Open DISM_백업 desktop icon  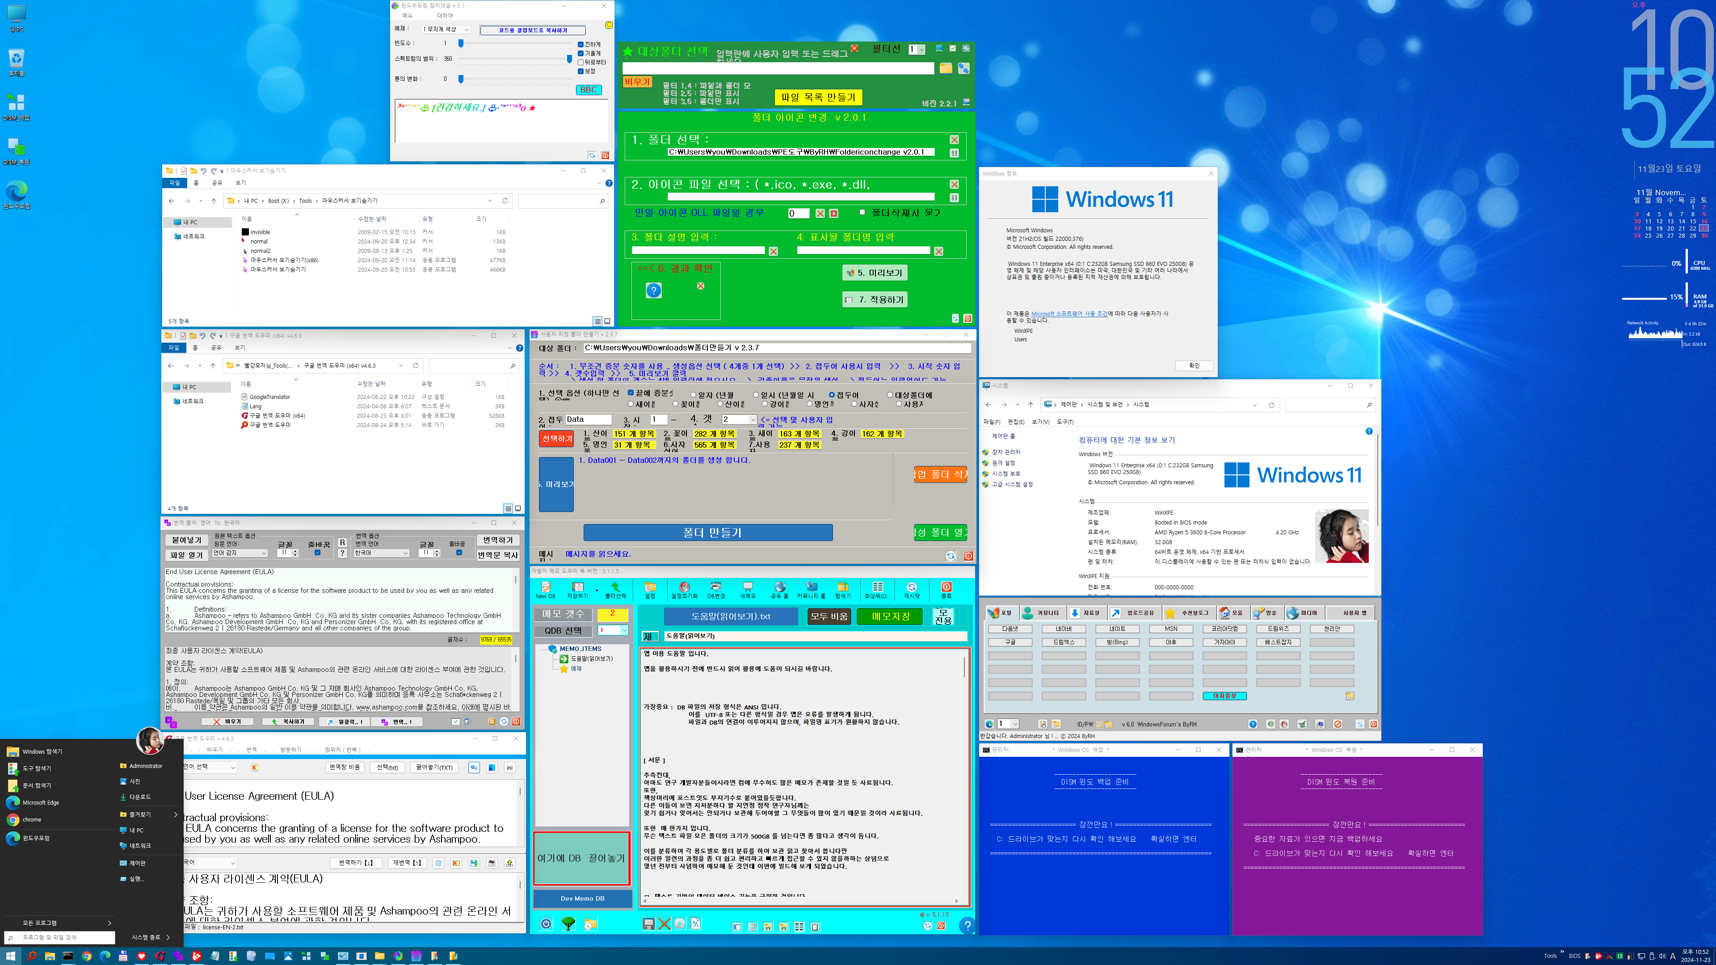[16, 107]
